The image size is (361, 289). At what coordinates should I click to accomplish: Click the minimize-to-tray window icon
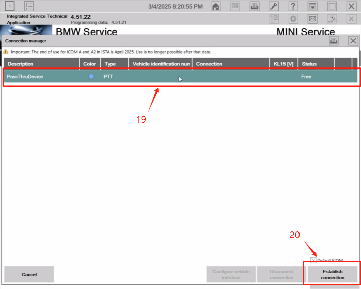[x=313, y=6]
